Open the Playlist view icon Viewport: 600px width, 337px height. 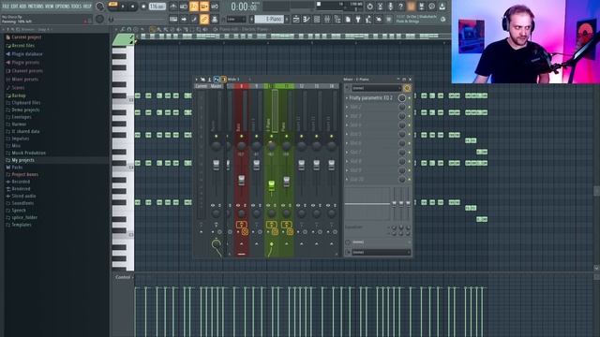click(x=296, y=19)
